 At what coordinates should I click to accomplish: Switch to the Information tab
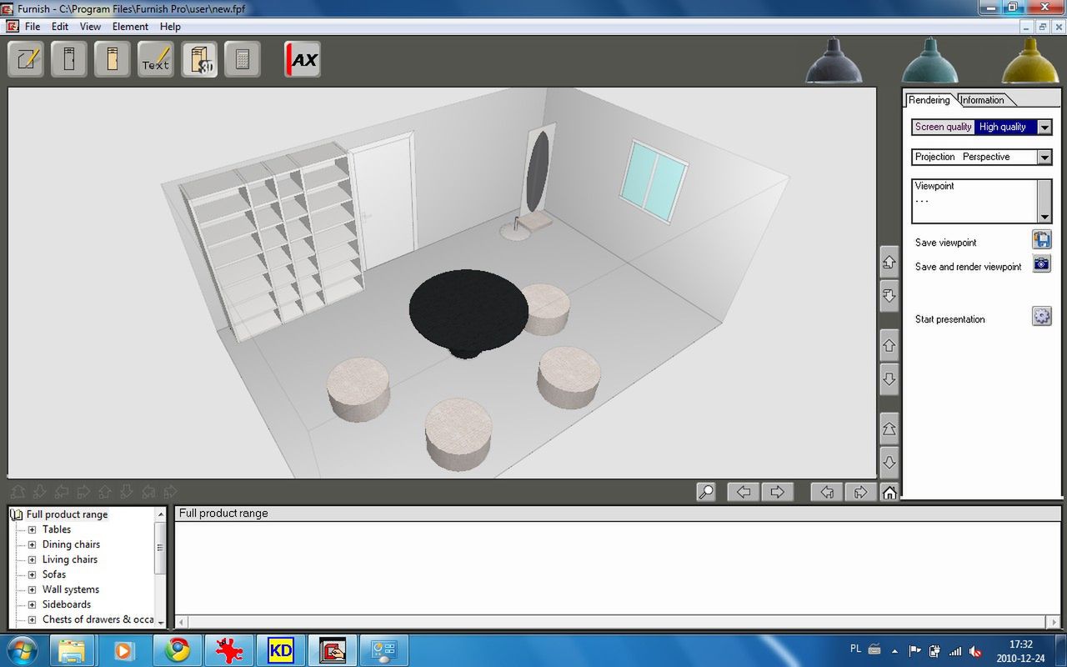click(982, 99)
